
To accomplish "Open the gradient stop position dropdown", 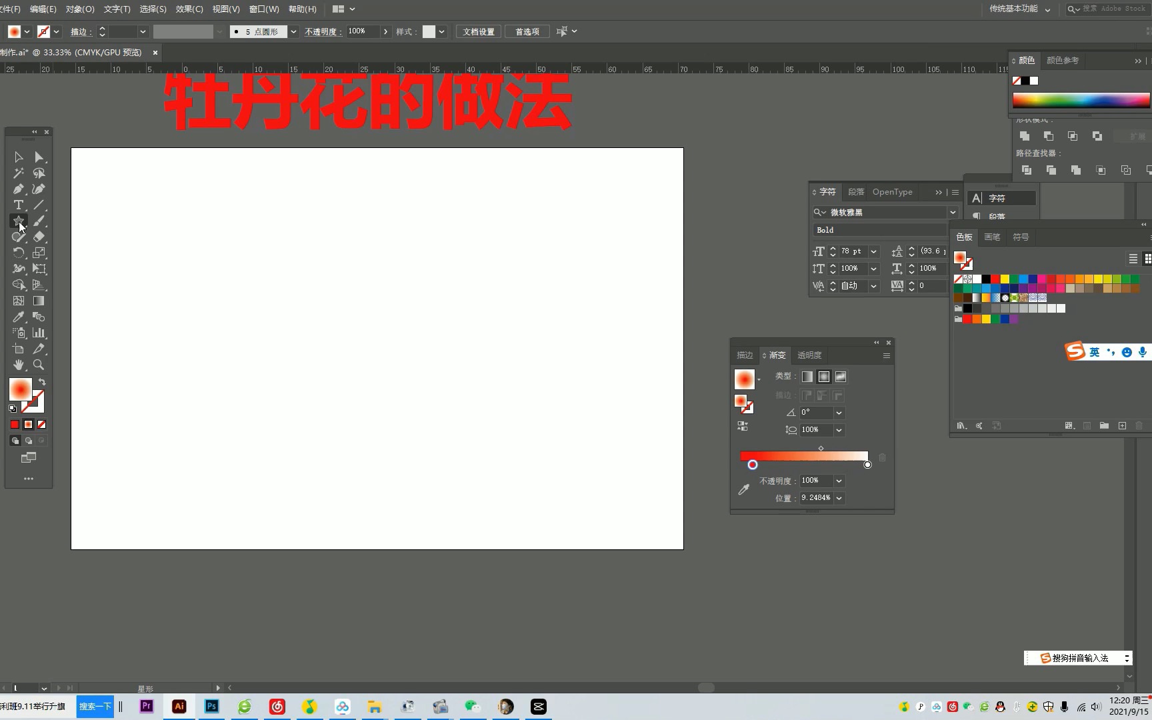I will click(x=839, y=498).
